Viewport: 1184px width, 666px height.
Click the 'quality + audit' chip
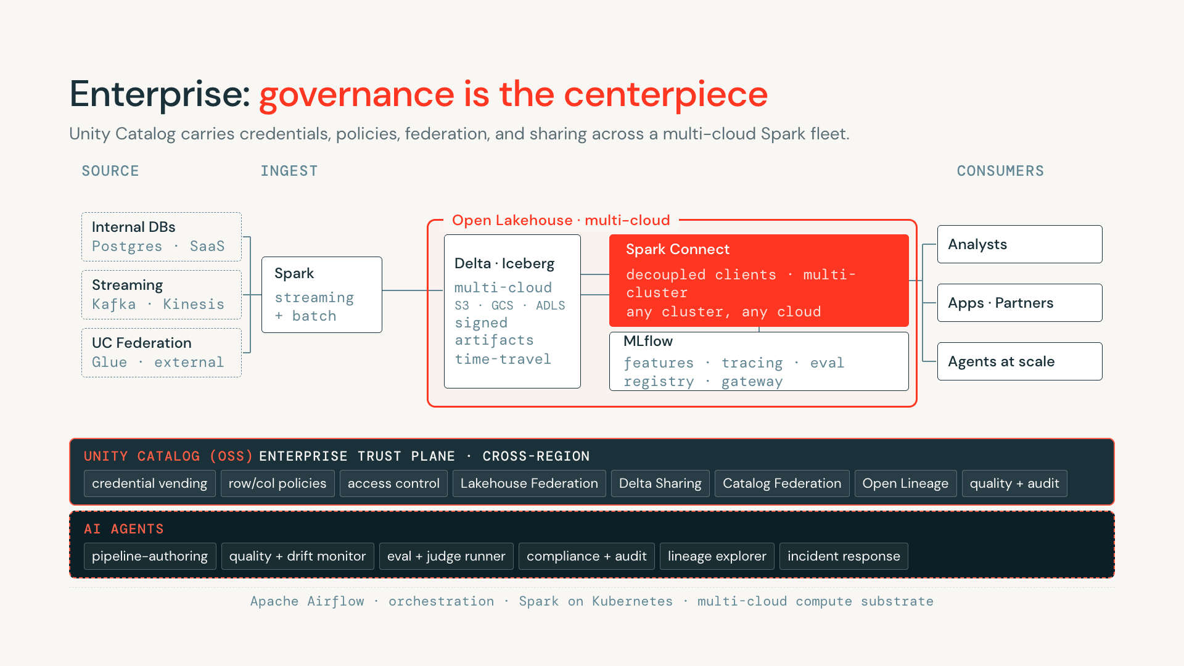pyautogui.click(x=1014, y=483)
